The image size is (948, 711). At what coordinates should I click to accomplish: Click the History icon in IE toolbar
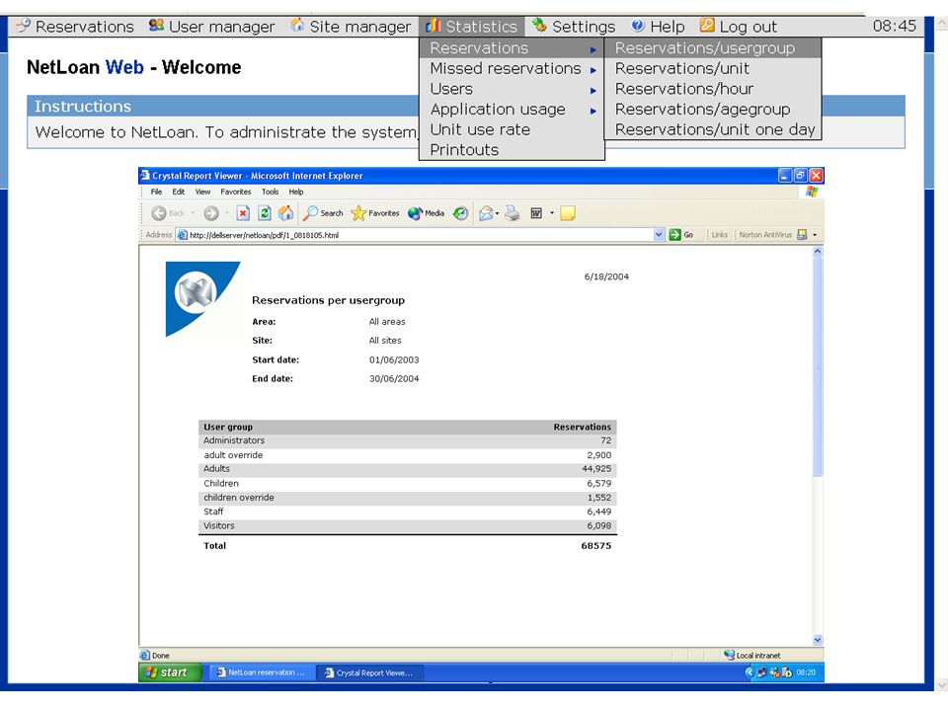coord(461,213)
